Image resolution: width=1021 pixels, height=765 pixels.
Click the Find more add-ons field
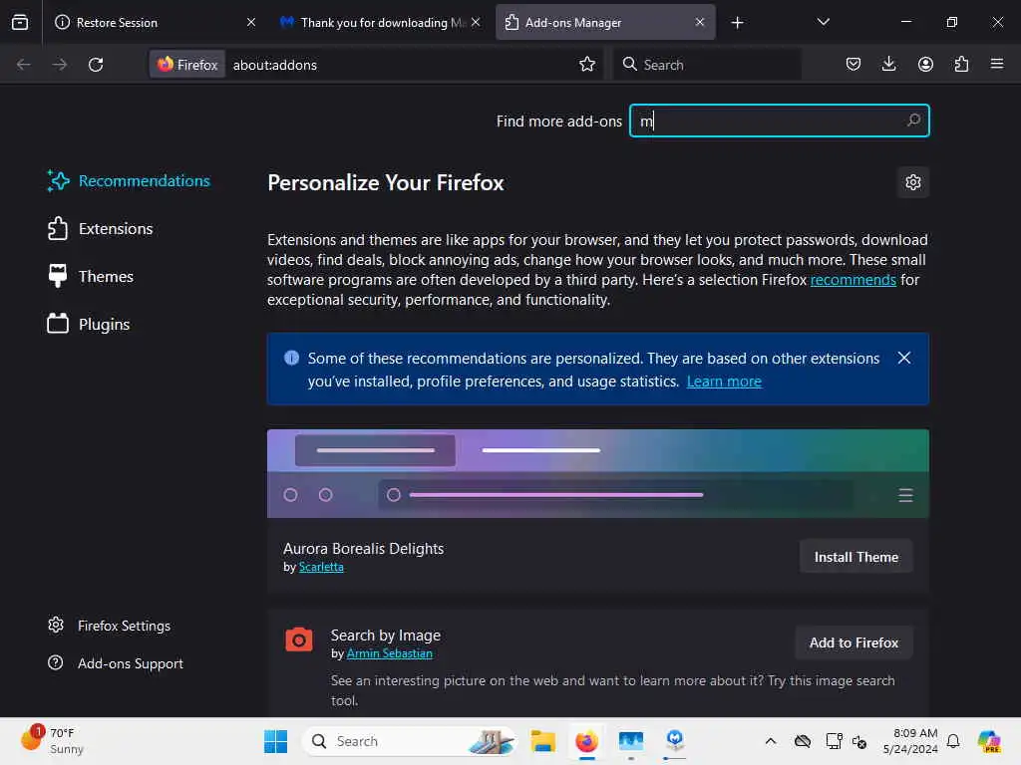[x=779, y=121]
